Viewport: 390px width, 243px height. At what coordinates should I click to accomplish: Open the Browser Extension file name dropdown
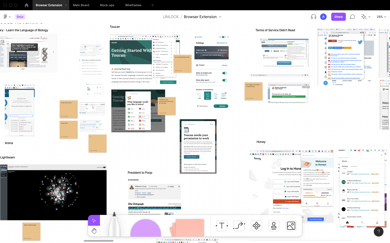(220, 17)
